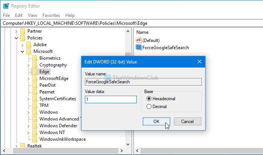Click the Value name field

[x=143, y=82]
